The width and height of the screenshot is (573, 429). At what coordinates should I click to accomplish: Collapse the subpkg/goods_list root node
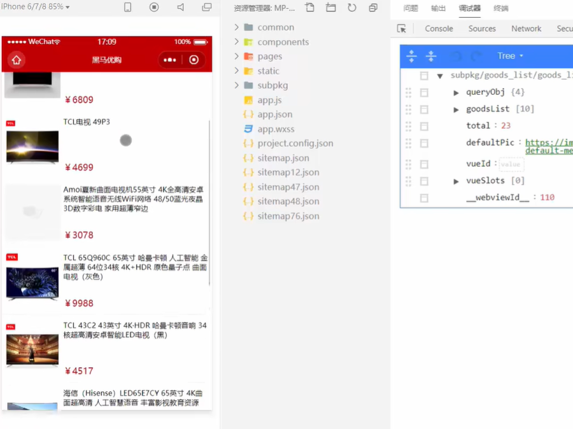click(x=440, y=76)
